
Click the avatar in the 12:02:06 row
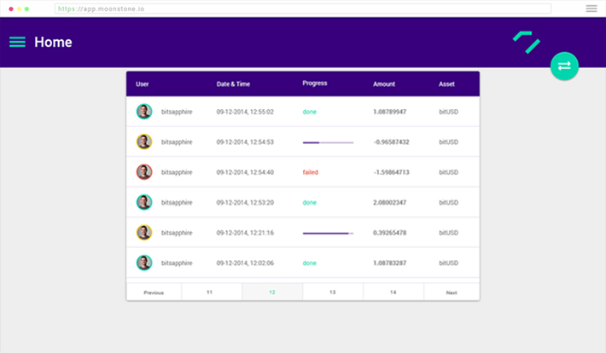[144, 263]
